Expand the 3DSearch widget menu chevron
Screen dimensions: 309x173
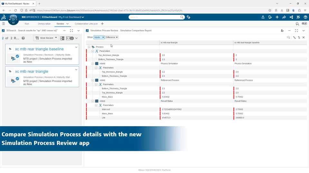[79, 31]
